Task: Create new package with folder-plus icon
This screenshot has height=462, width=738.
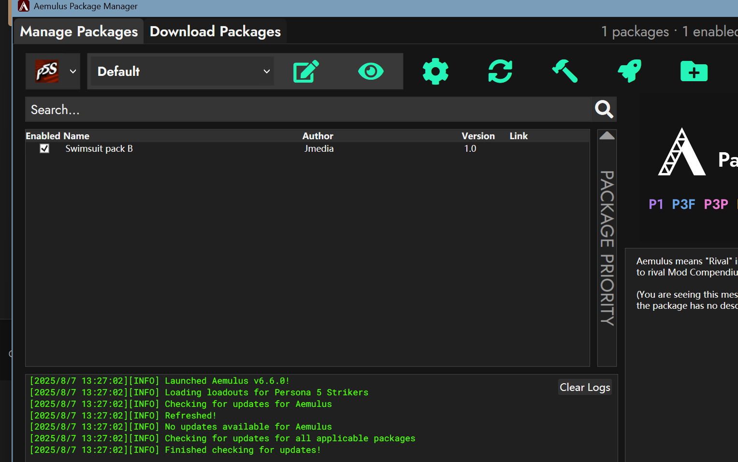Action: [x=694, y=72]
